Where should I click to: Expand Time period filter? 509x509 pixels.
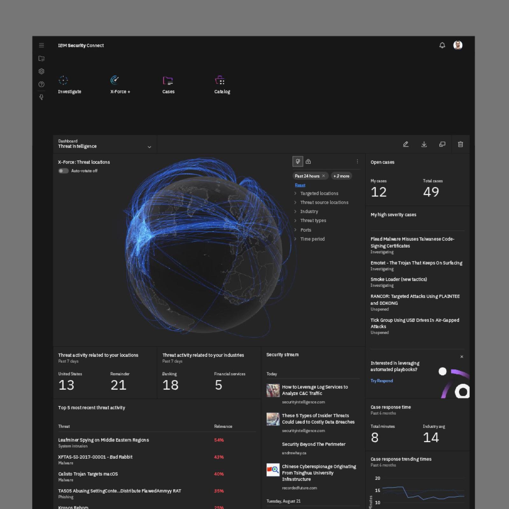[x=309, y=239]
